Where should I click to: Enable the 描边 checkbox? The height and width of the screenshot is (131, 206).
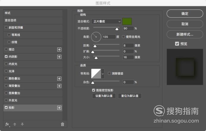coord(6,49)
